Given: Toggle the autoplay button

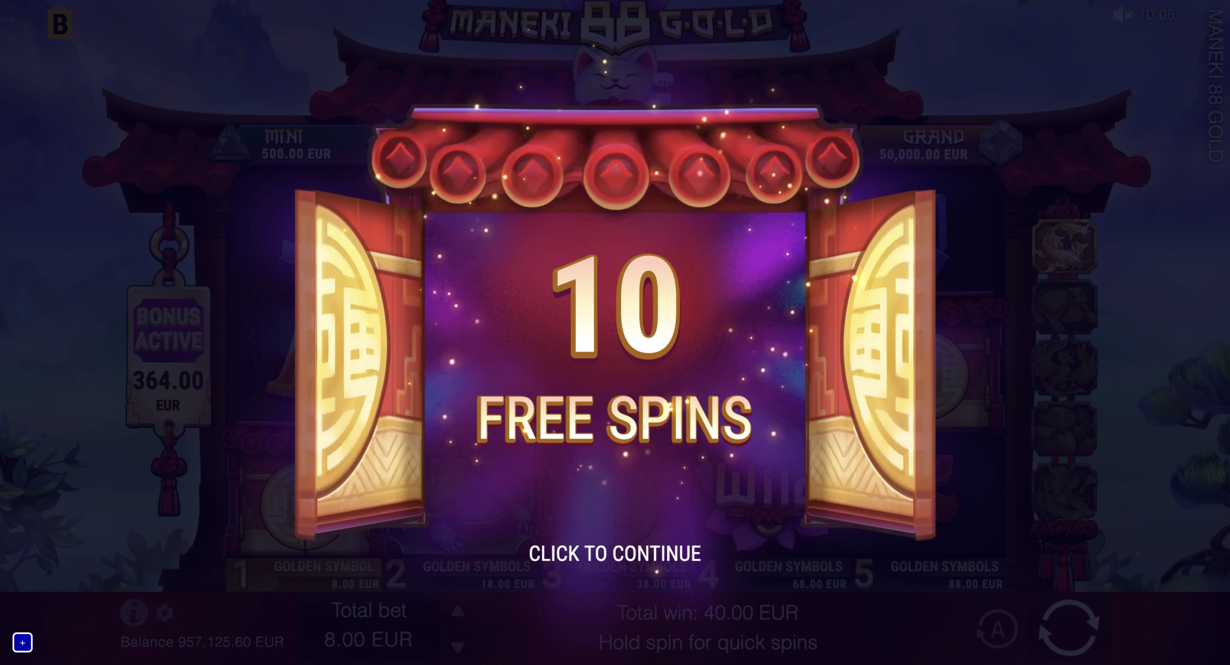Looking at the screenshot, I should tap(997, 628).
